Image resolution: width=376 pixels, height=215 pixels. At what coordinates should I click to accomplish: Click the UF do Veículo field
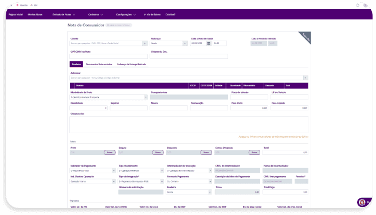(289, 97)
